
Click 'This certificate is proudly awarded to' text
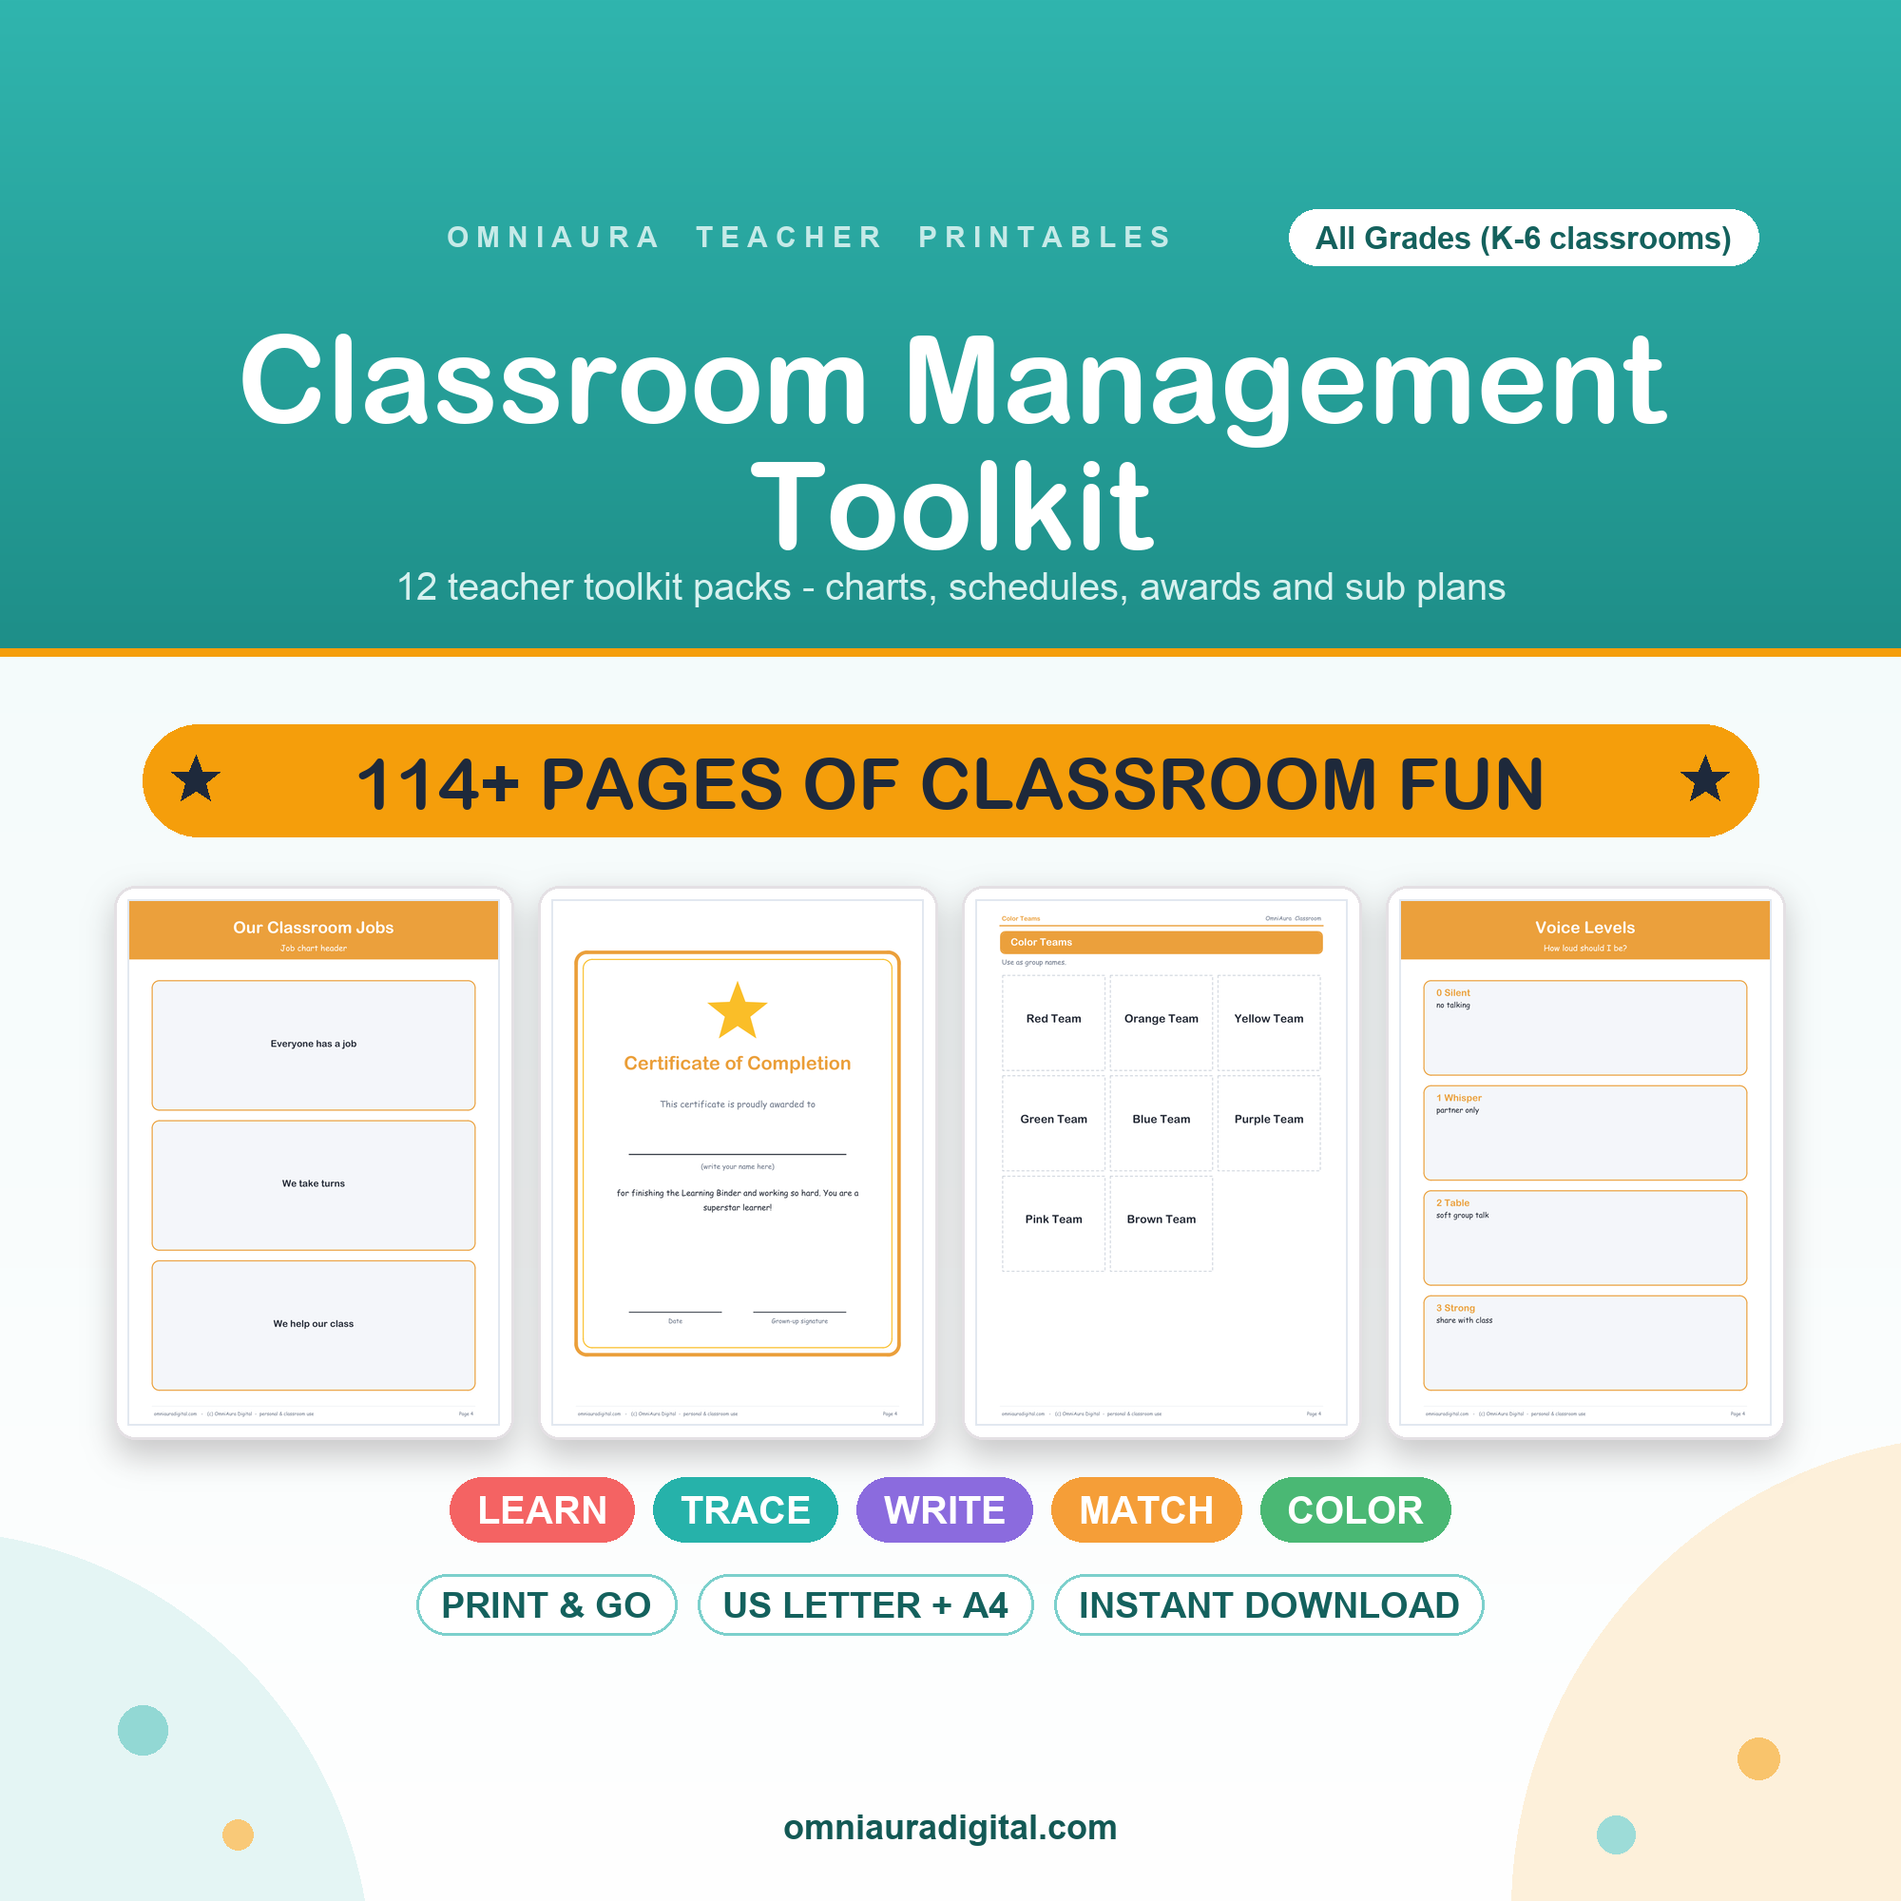(x=737, y=1104)
